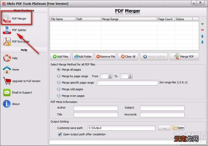Image resolution: width=208 pixels, height=146 pixels.
Task: Select Merge by page range option
Action: 59,76
